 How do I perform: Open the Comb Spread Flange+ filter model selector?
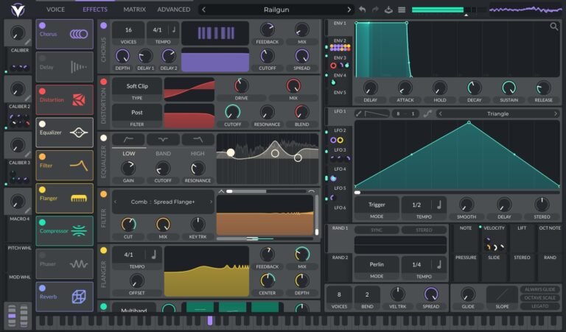tap(163, 202)
